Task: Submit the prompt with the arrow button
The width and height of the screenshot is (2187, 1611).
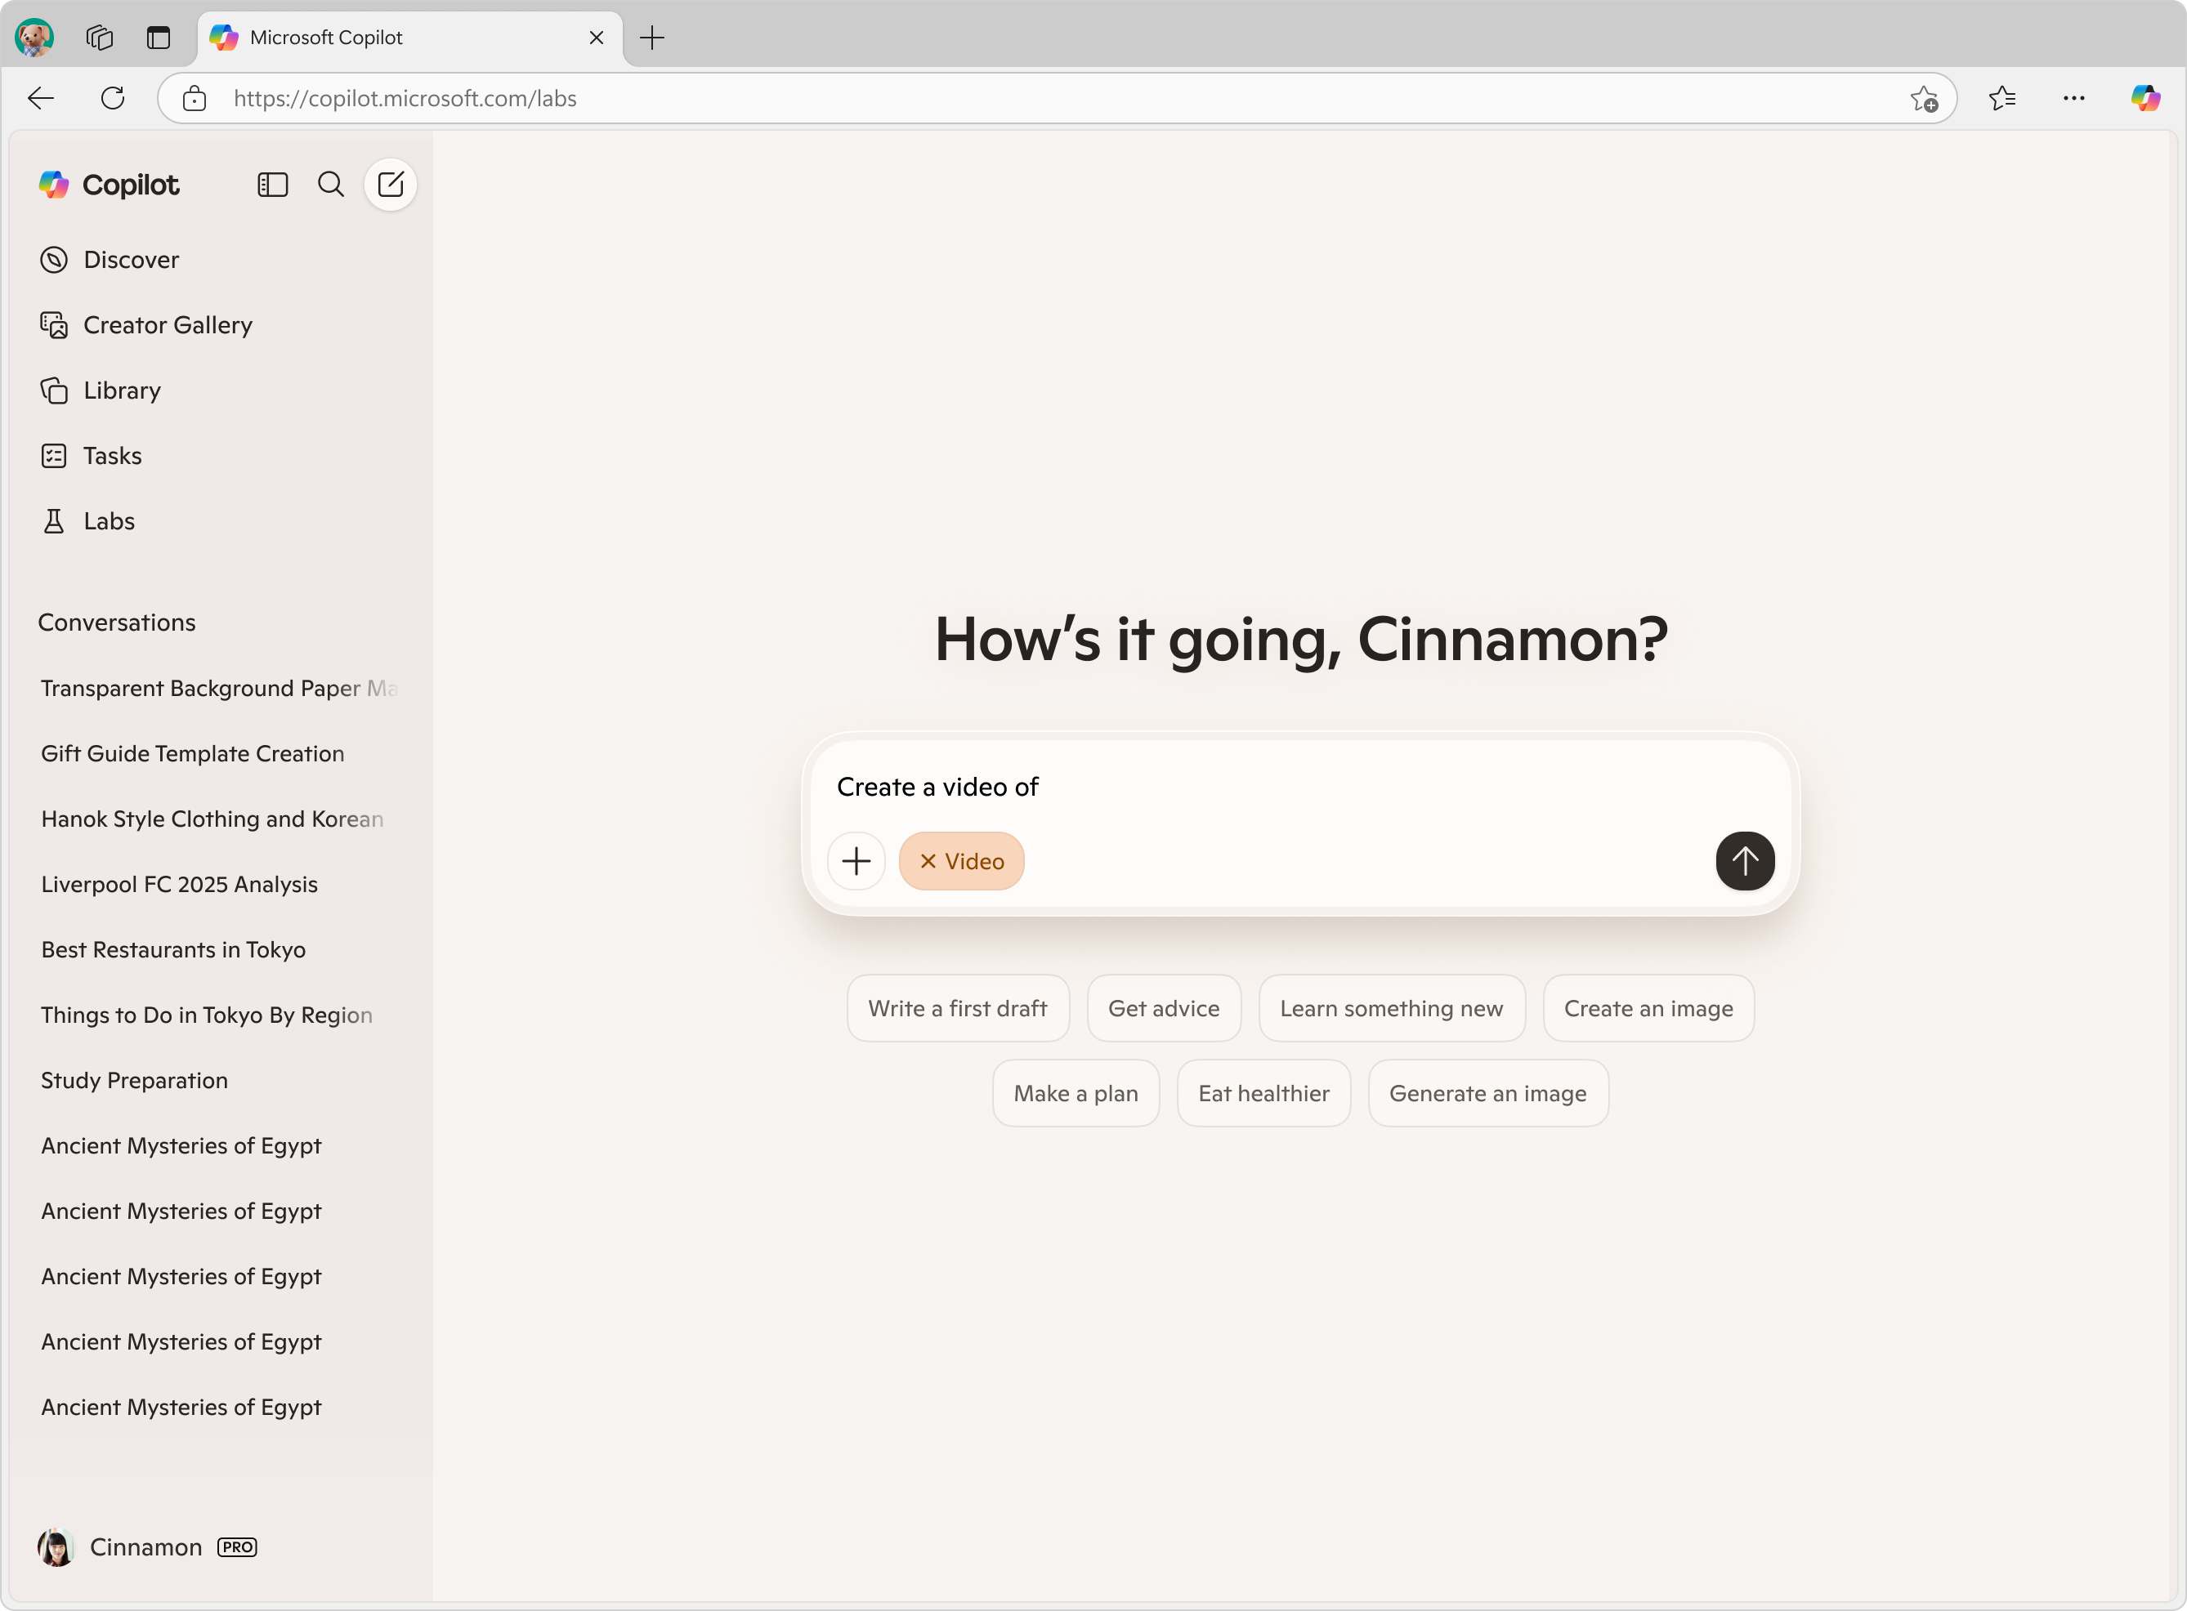Action: pyautogui.click(x=1744, y=860)
